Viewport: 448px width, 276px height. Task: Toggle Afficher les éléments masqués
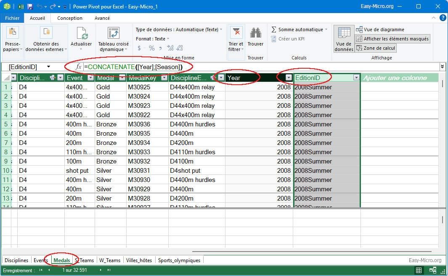pos(392,39)
